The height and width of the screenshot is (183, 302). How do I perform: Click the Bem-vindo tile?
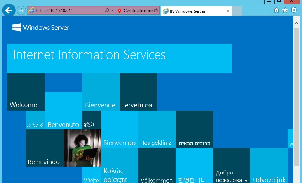click(45, 148)
